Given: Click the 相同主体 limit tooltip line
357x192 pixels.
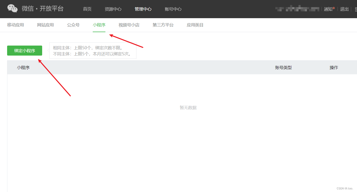Looking at the screenshot, I should [89, 48].
